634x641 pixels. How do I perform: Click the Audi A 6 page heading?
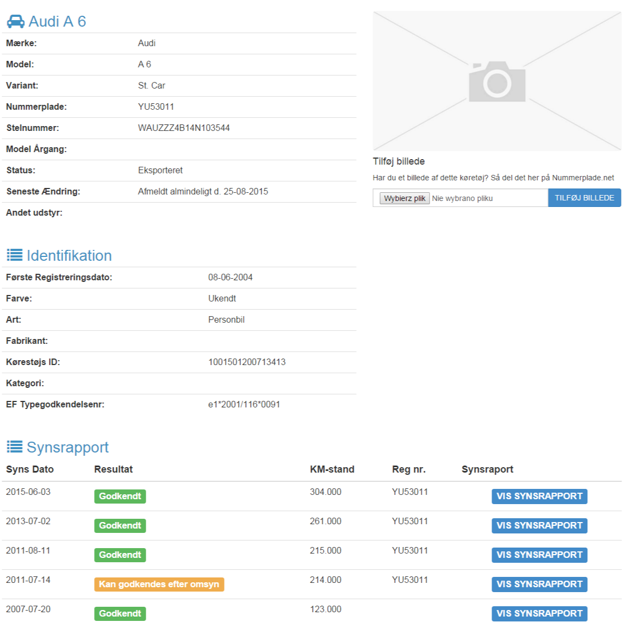57,21
